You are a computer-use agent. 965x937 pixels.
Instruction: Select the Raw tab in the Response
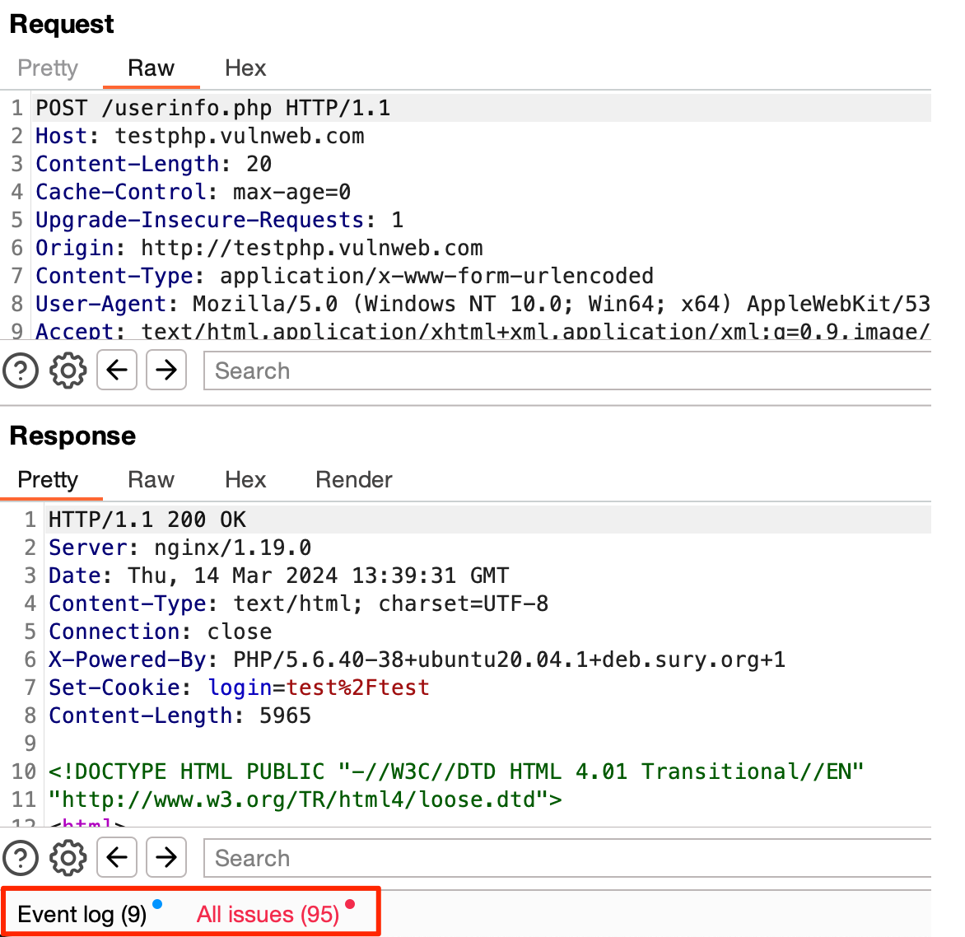151,480
